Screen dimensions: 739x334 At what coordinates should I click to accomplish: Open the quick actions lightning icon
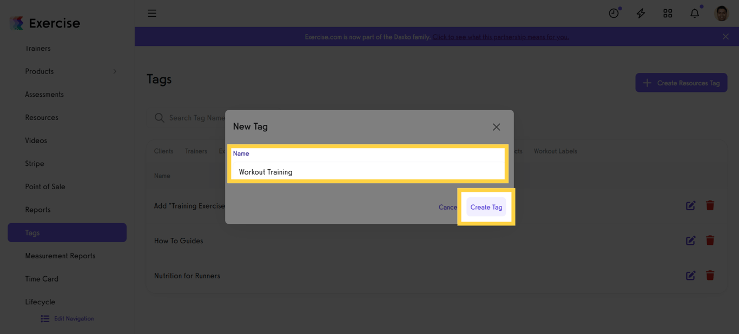point(641,12)
